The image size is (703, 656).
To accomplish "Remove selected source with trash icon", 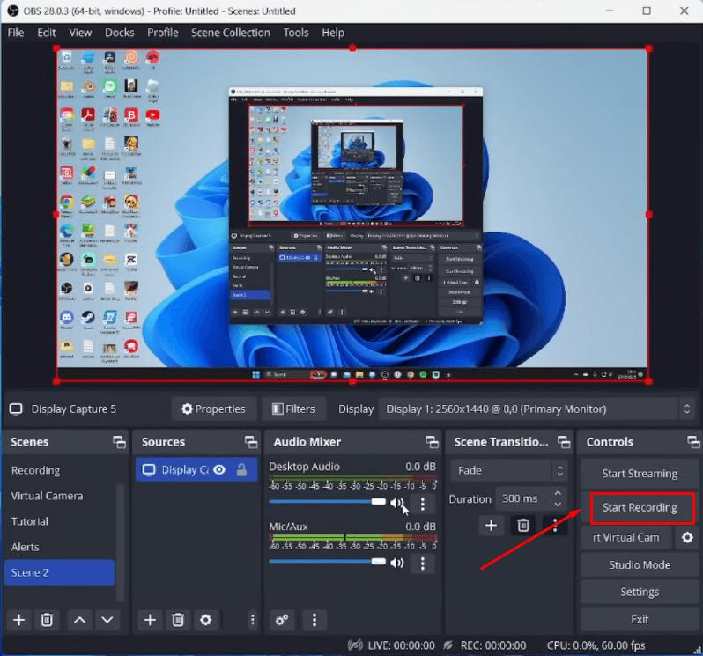I will 178,620.
